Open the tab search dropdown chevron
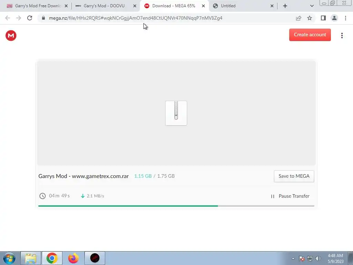This screenshot has width=353, height=265. point(312,6)
